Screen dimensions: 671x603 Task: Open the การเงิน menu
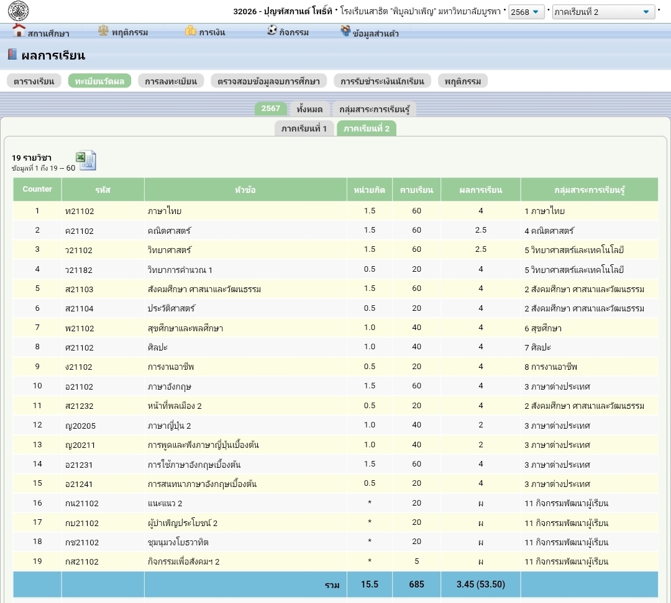tap(211, 33)
